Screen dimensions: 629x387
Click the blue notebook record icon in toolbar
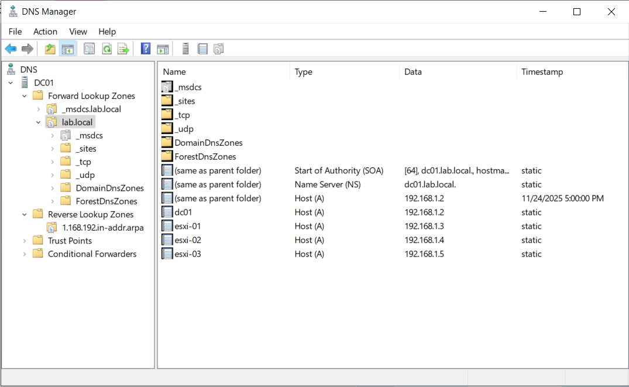(202, 49)
